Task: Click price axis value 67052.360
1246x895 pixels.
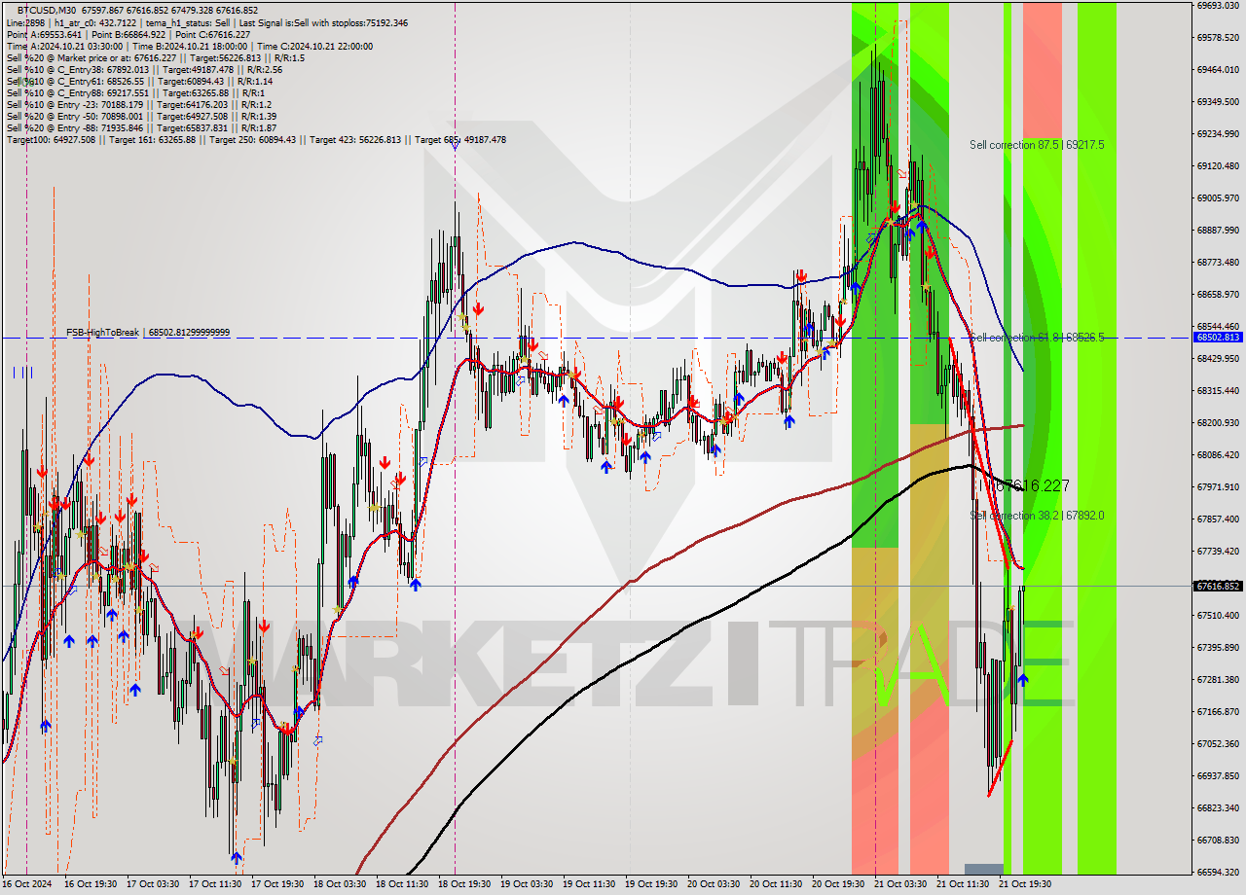Action: [1217, 743]
